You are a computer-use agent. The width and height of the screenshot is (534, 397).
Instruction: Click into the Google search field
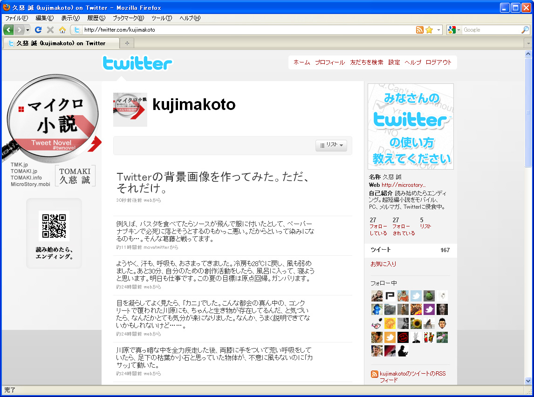click(491, 30)
